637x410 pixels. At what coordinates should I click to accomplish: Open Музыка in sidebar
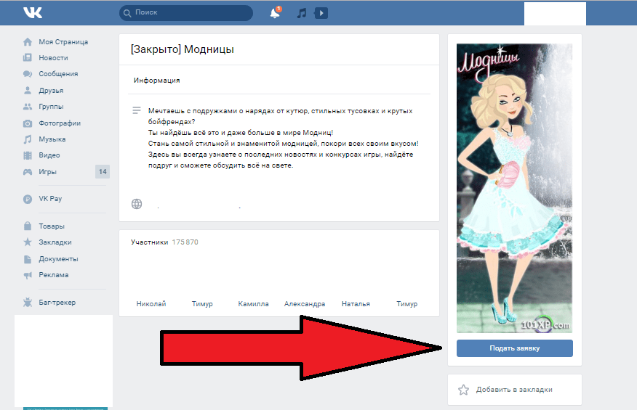52,139
